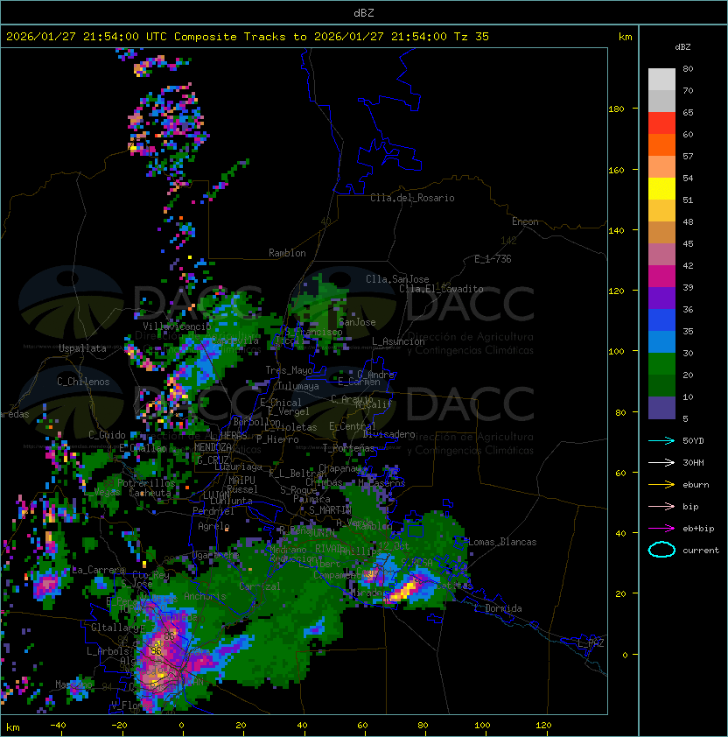The height and width of the screenshot is (737, 728).
Task: Click the LUJAN label
Action: (216, 495)
